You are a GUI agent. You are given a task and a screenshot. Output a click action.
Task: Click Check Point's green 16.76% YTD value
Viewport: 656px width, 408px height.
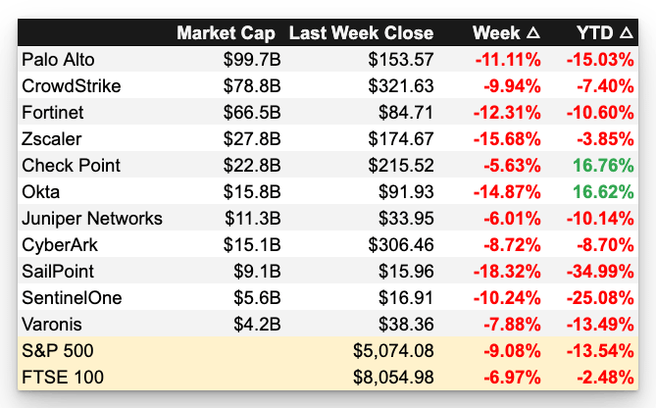(x=603, y=166)
